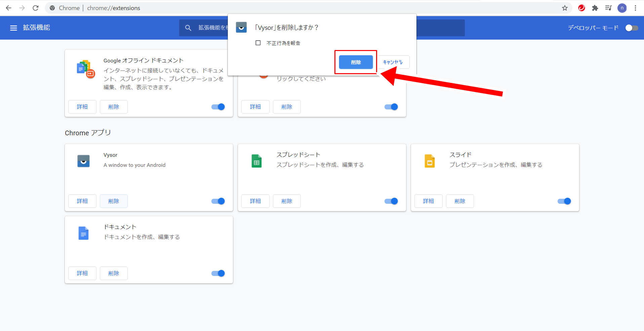The height and width of the screenshot is (331, 644).
Task: Click the 拡張機能 page title
Action: 36,28
